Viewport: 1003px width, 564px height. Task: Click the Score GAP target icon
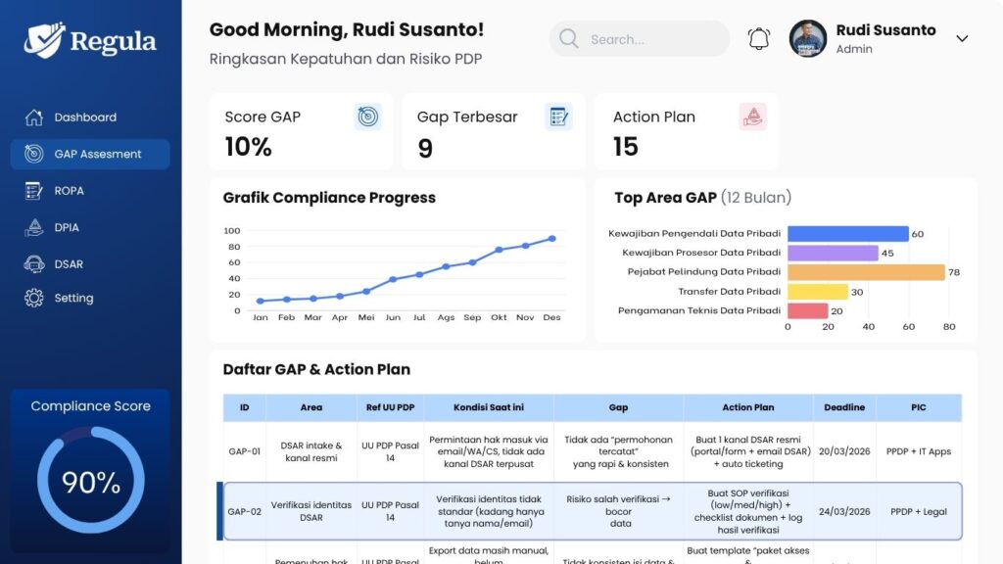[x=368, y=117]
